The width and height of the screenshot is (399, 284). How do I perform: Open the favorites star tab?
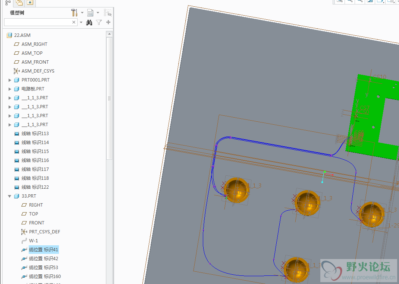coord(30,3)
